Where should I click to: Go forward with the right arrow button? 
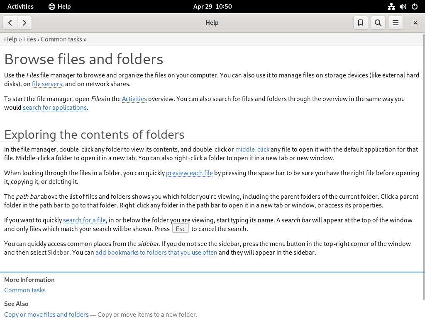tap(24, 23)
